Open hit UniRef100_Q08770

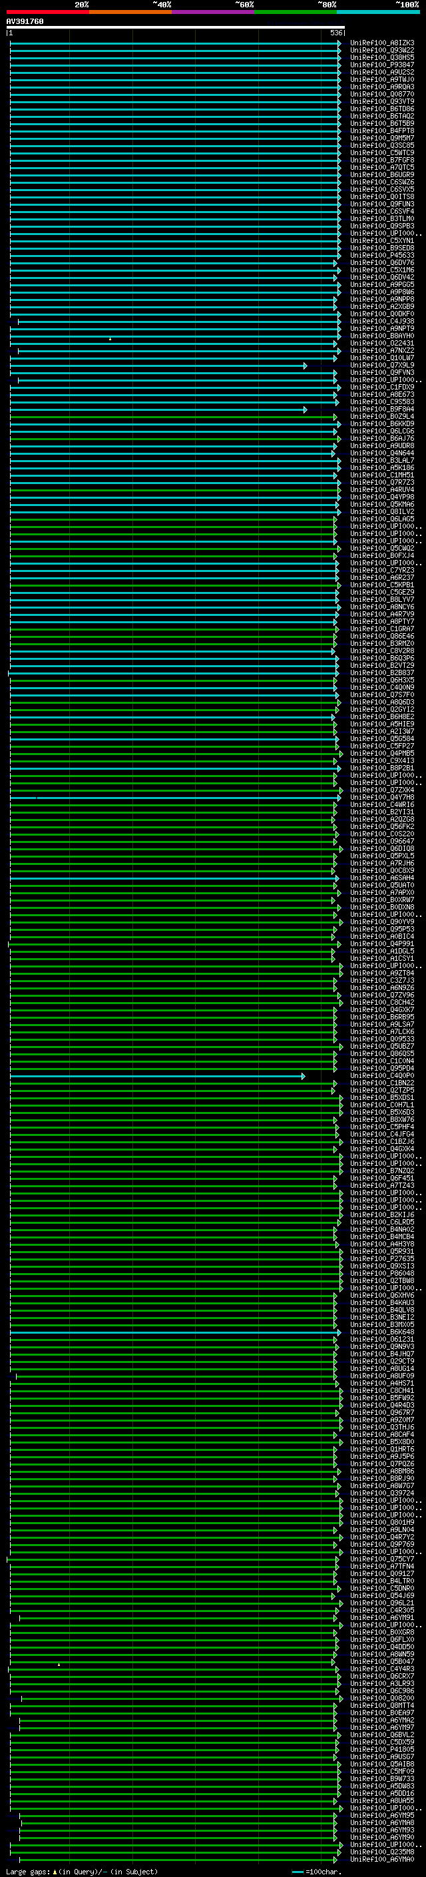click(x=382, y=94)
